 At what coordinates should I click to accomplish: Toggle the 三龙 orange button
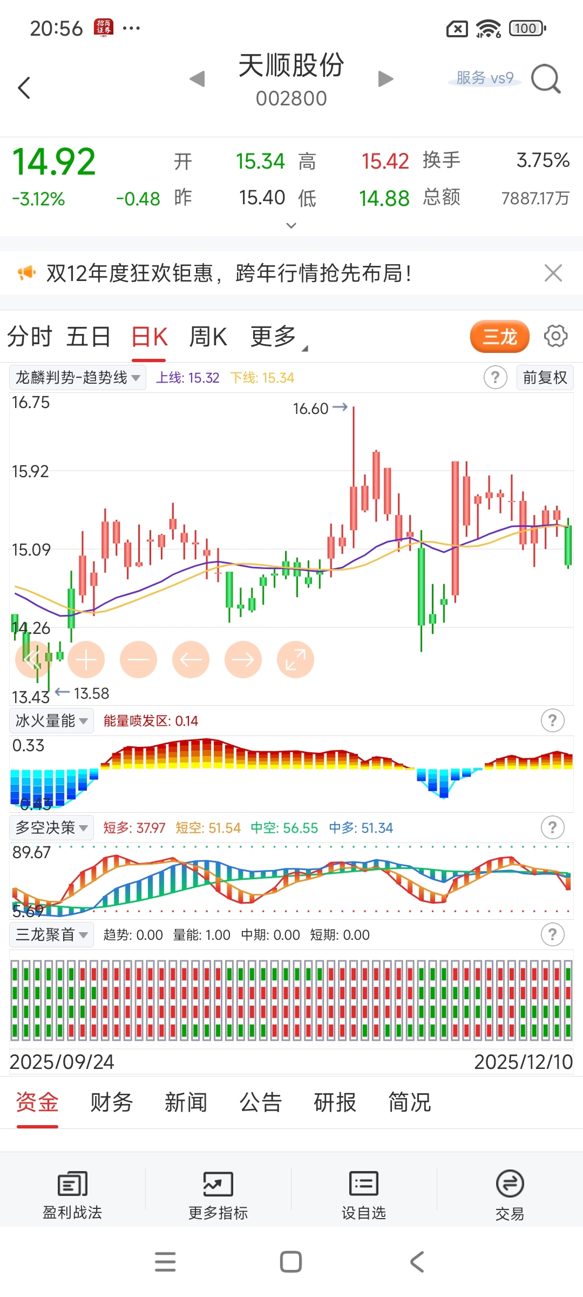499,336
